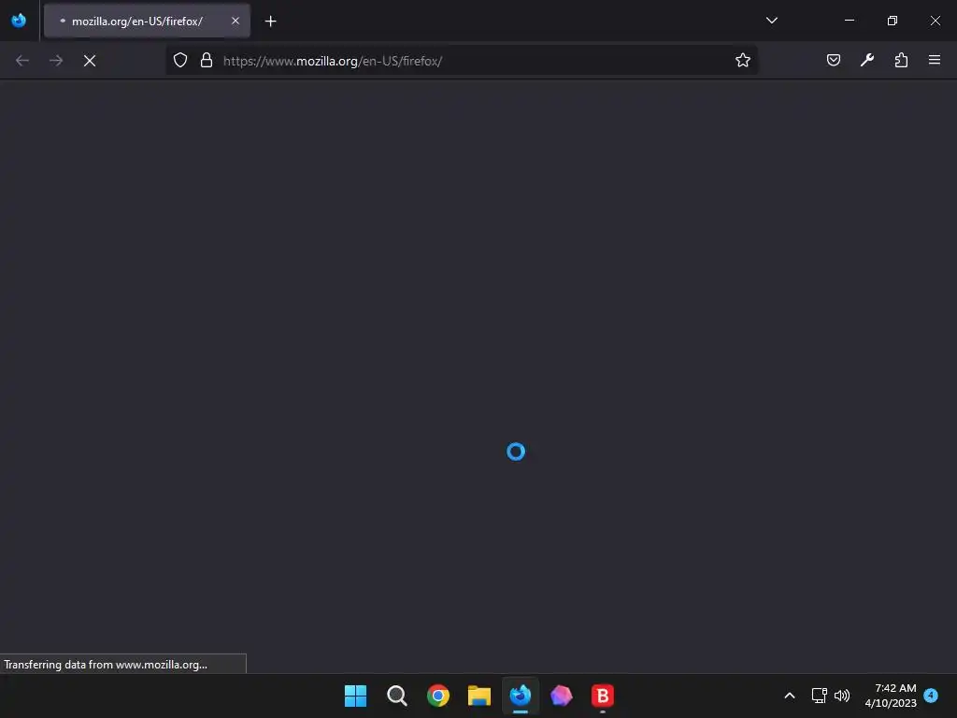Open the Windows Start menu
Screen dimensions: 957x718
pos(355,696)
